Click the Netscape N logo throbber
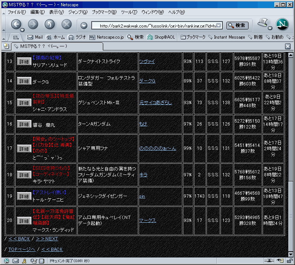295x265 pixels. point(282,24)
